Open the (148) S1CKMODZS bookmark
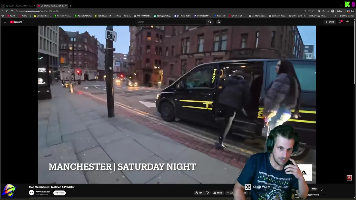The width and height of the screenshot is (356, 200). (142, 16)
